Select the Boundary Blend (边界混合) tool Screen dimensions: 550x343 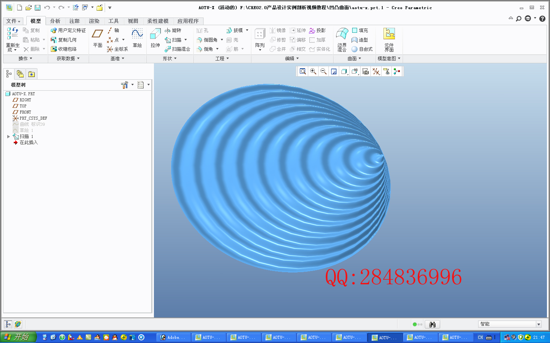(342, 40)
